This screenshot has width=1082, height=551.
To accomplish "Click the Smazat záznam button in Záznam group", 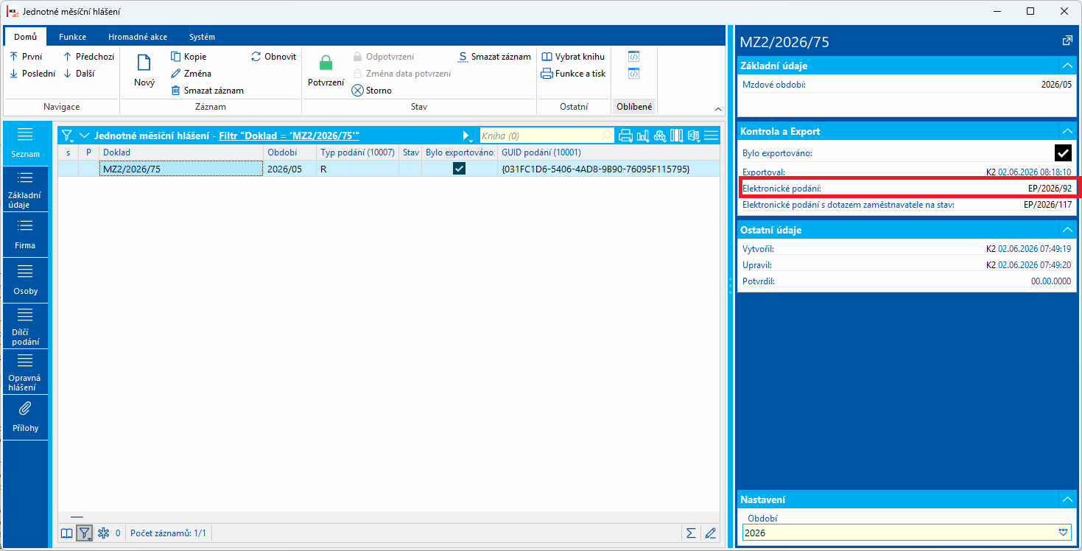I will pyautogui.click(x=207, y=91).
